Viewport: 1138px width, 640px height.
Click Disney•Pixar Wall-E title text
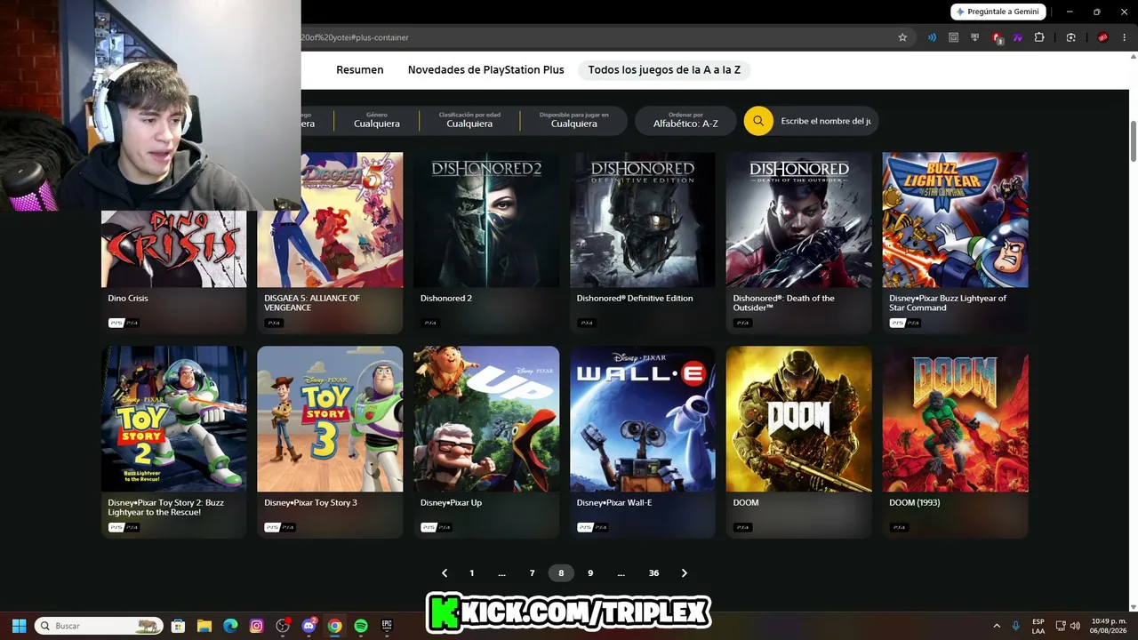point(614,503)
